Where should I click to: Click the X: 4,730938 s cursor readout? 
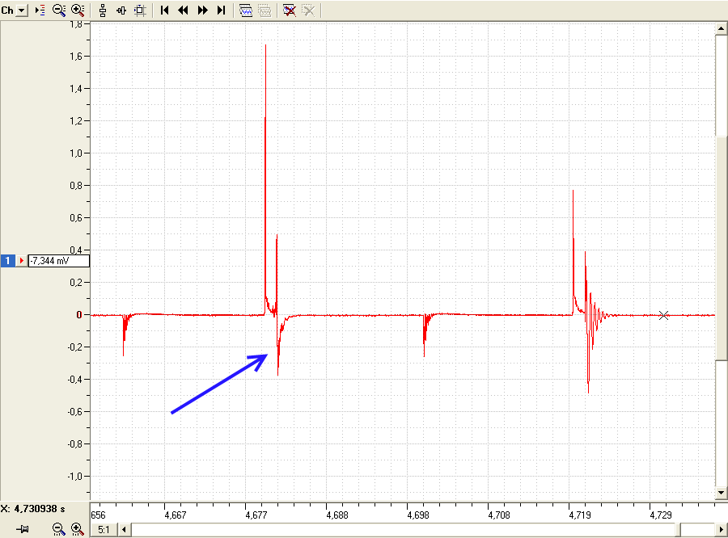[x=33, y=509]
